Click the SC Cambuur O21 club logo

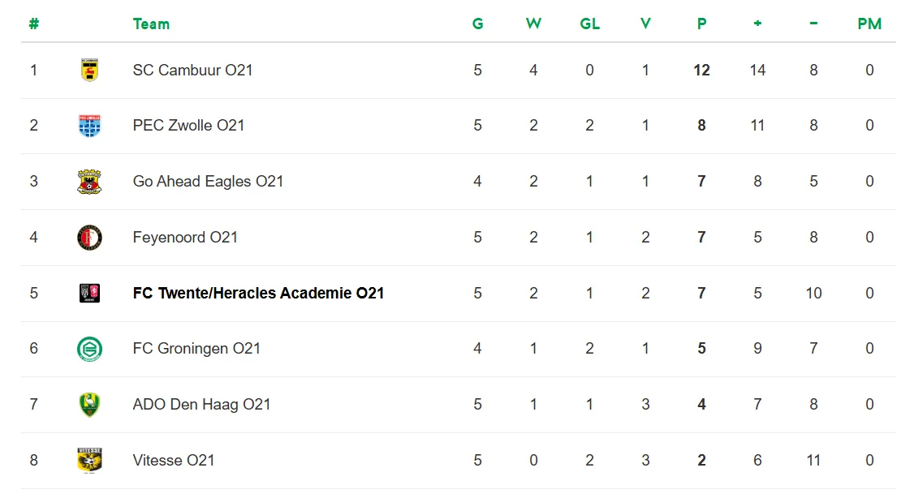click(x=89, y=70)
